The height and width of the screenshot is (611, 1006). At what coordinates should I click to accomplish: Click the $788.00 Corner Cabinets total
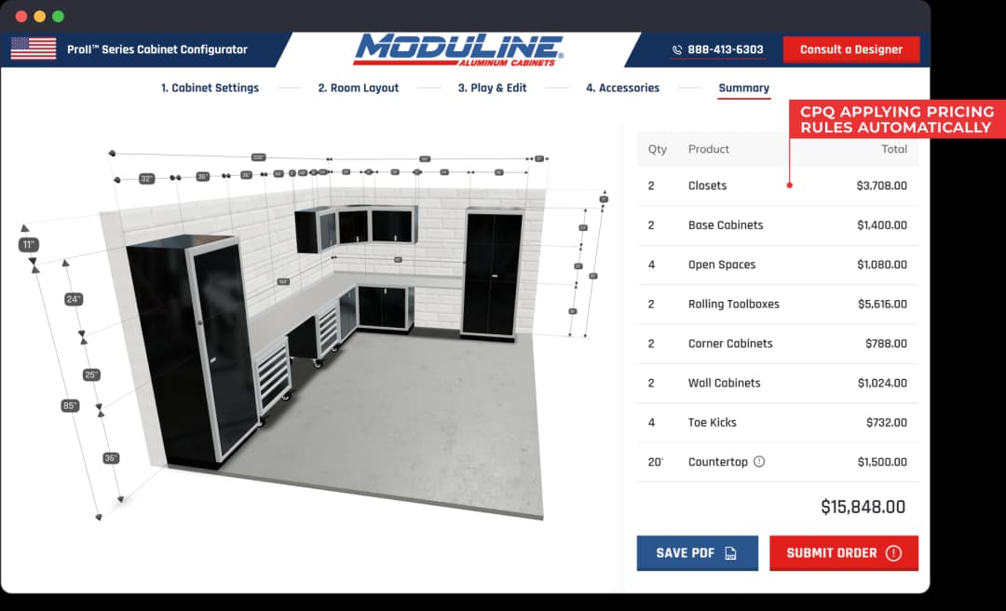(886, 344)
